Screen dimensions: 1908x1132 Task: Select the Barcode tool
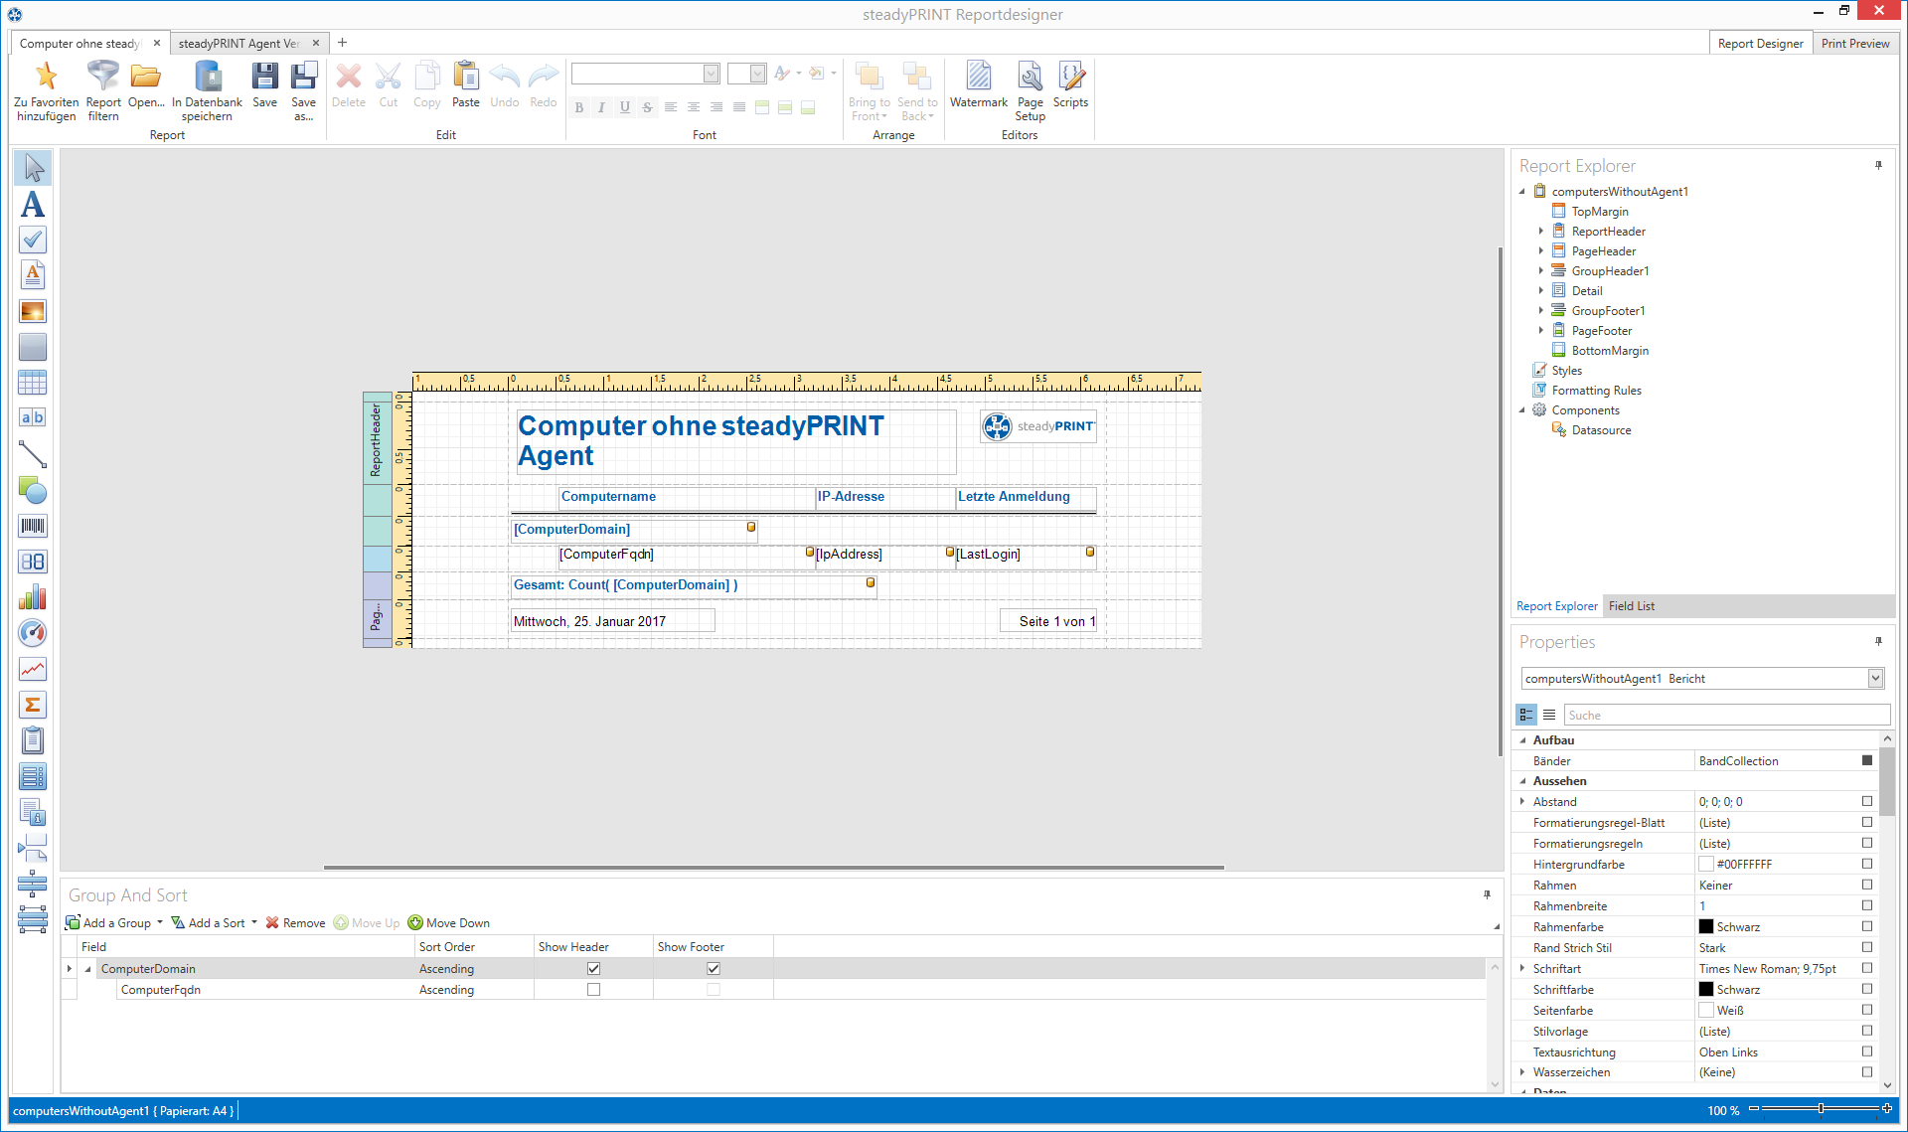33,526
